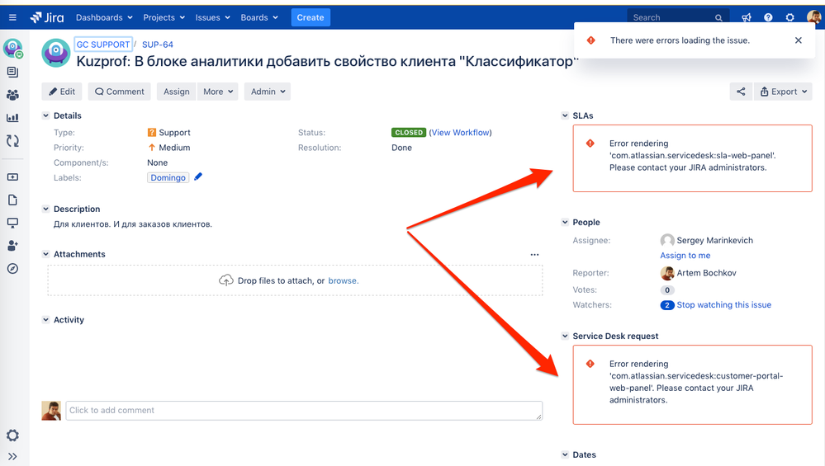Open the attachments options ellipsis
Viewport: 825px width, 466px height.
(x=534, y=254)
